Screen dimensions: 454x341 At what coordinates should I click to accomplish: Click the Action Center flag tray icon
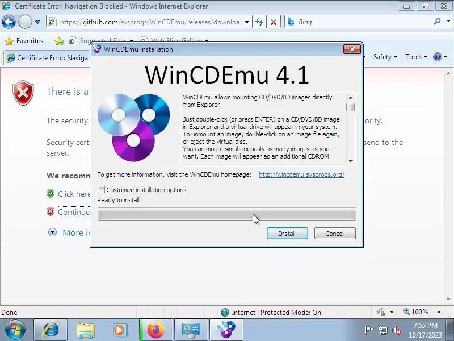point(368,330)
